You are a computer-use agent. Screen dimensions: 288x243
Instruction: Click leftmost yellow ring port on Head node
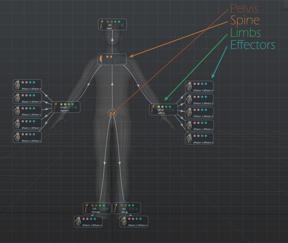108,22
